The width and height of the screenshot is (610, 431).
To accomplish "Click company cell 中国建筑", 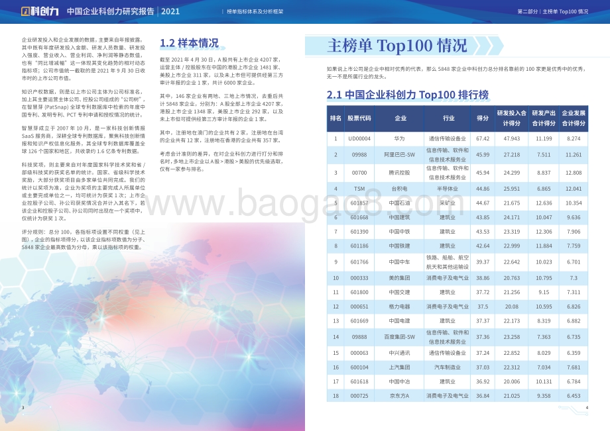I will 399,217.
